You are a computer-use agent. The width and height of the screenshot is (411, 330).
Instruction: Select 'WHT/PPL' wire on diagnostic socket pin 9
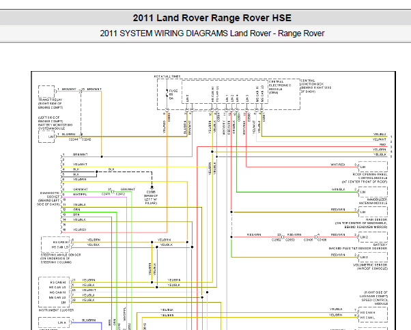click(80, 195)
